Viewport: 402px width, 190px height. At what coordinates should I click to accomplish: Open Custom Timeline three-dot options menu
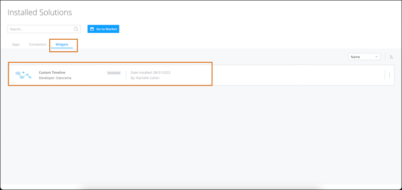click(389, 75)
